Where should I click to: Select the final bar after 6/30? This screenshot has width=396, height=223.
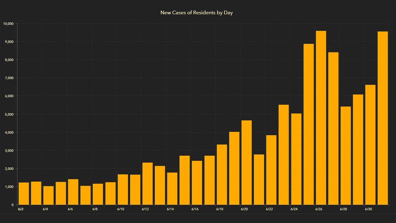(383, 118)
